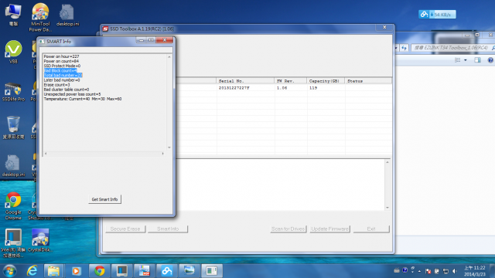Select the Erase count=3 line
The width and height of the screenshot is (495, 278).
tap(56, 85)
